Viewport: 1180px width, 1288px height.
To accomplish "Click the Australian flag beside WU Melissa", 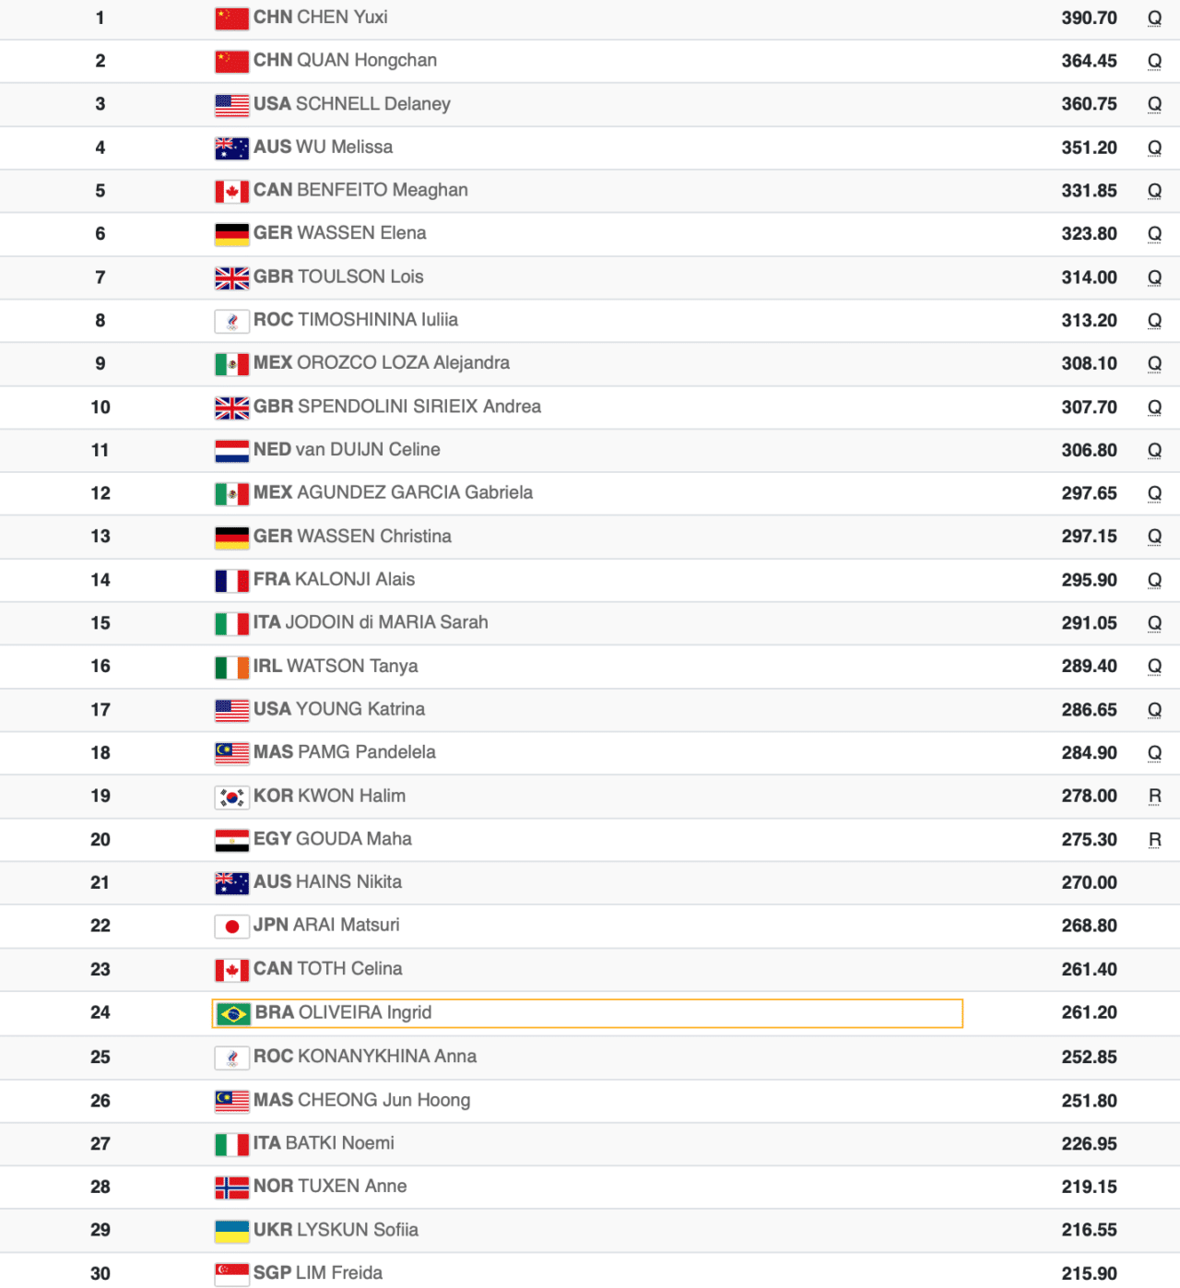I will point(231,148).
